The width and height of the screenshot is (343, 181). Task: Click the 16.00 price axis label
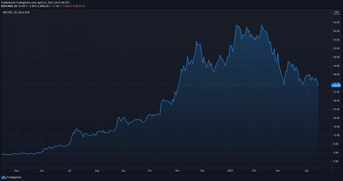(x=337, y=127)
